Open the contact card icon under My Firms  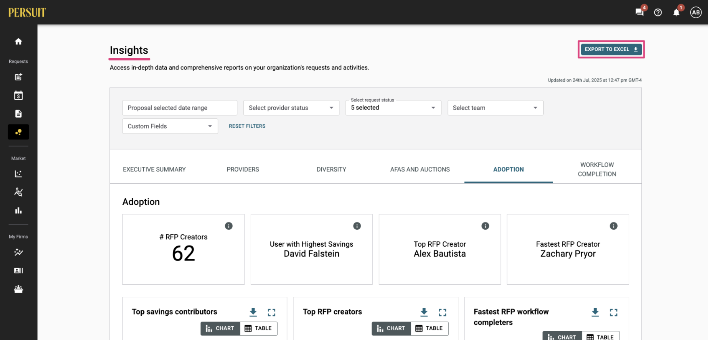coord(18,271)
